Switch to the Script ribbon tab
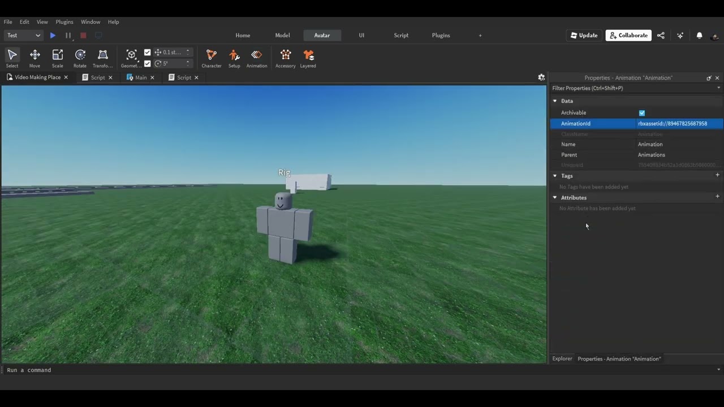The height and width of the screenshot is (407, 724). pyautogui.click(x=401, y=35)
